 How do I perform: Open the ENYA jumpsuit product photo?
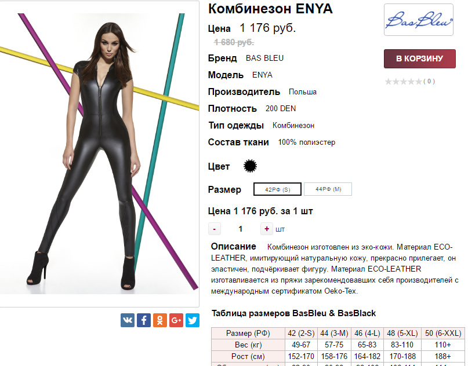coord(99,153)
